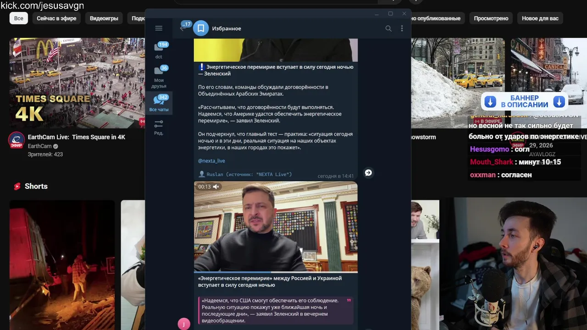Search within the Избранное chat

coord(388,28)
